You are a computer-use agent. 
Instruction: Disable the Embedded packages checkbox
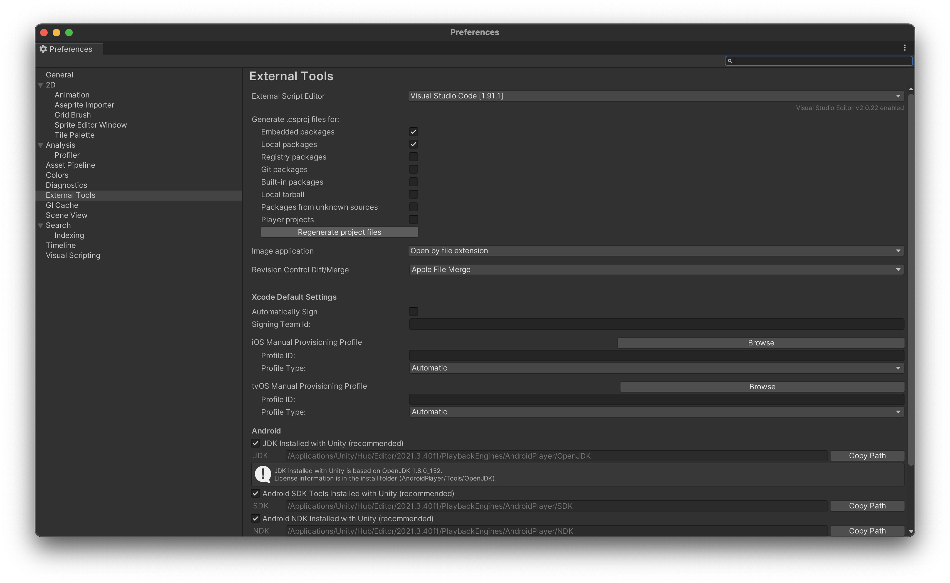coord(413,132)
